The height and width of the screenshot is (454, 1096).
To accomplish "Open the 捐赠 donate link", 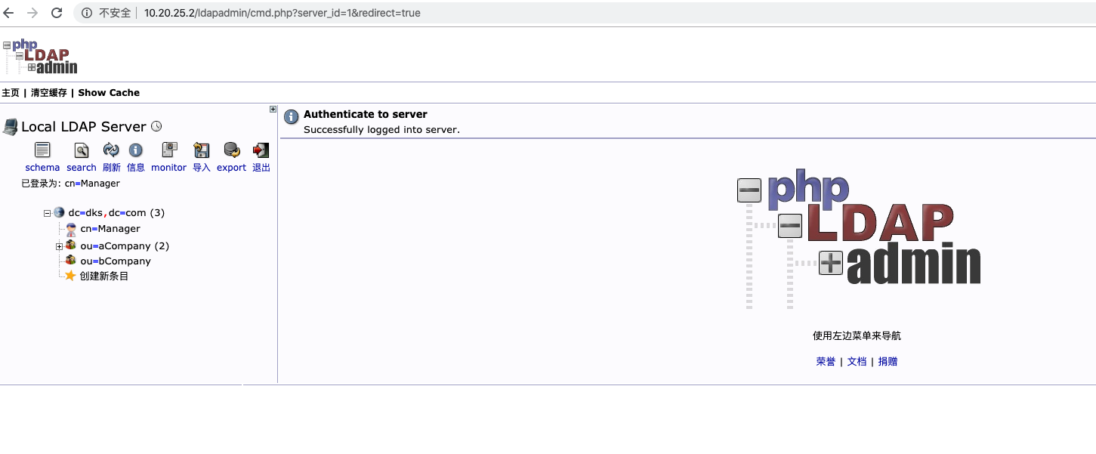I will pyautogui.click(x=888, y=362).
